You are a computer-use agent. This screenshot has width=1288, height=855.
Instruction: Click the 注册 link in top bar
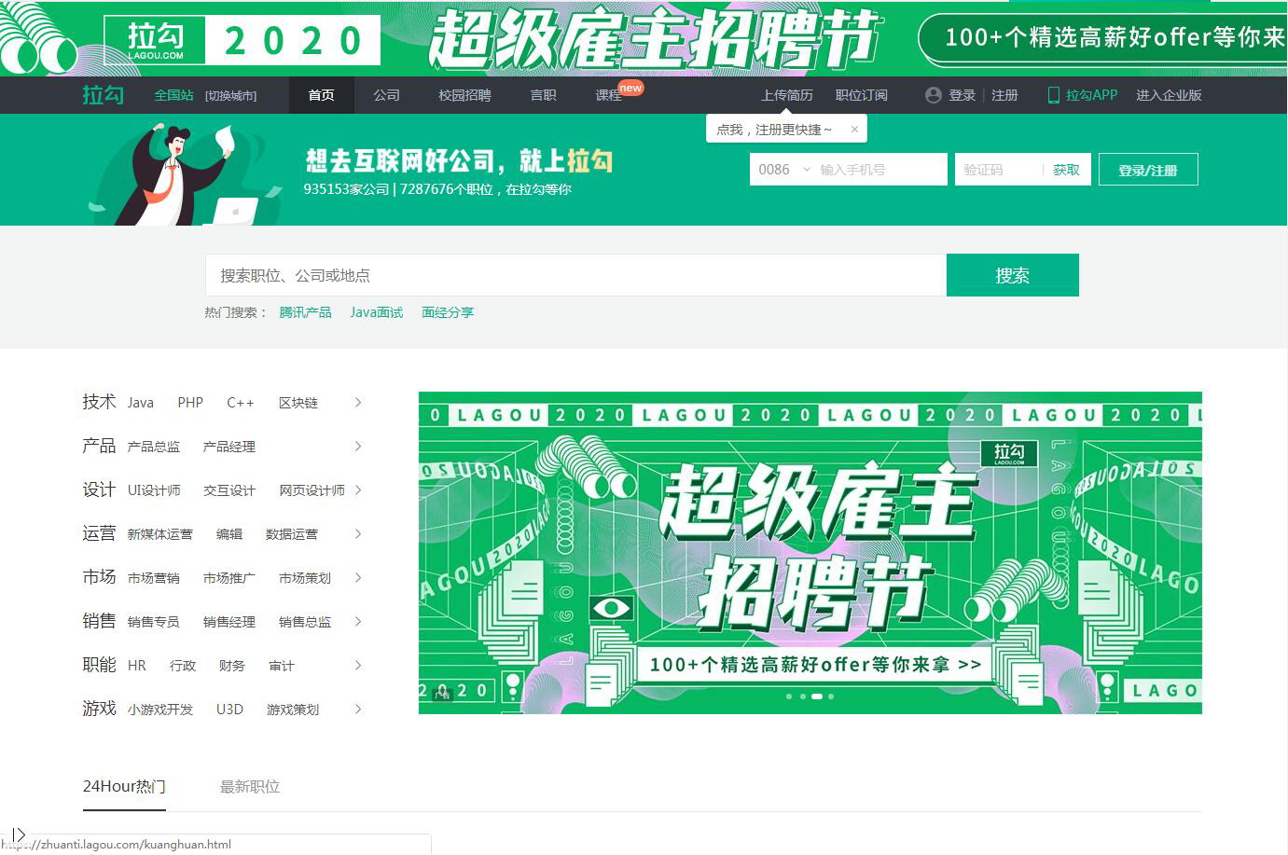1004,95
